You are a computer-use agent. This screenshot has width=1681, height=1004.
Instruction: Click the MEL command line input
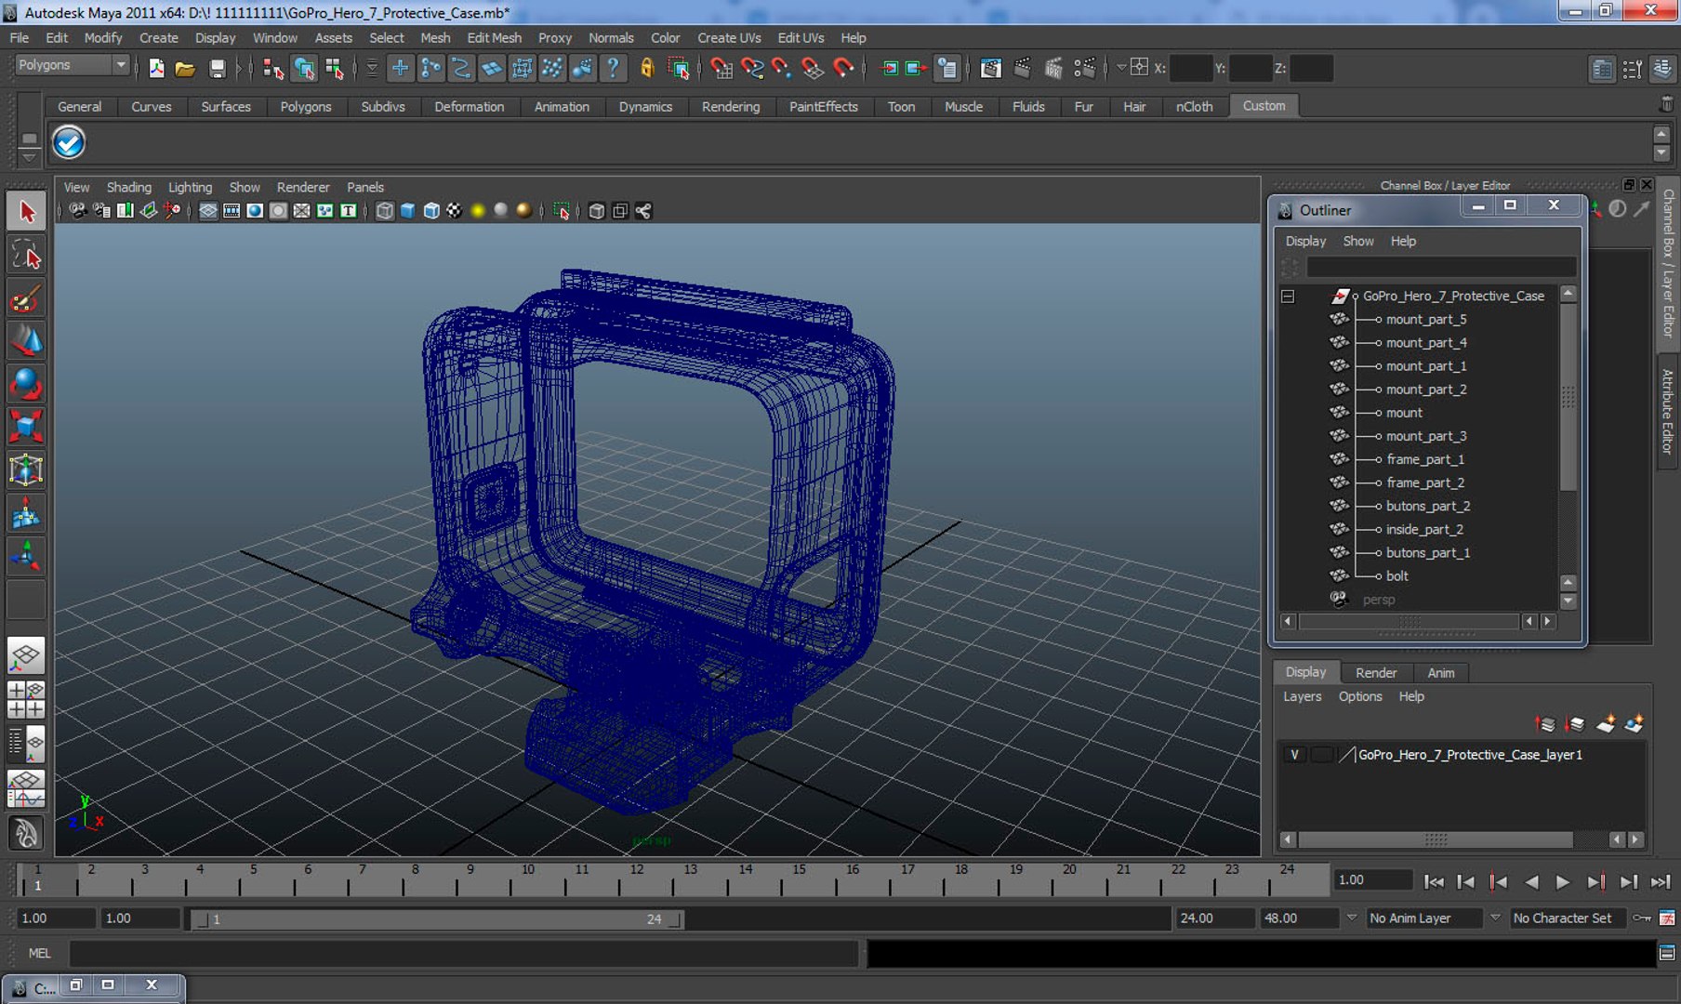(x=463, y=954)
